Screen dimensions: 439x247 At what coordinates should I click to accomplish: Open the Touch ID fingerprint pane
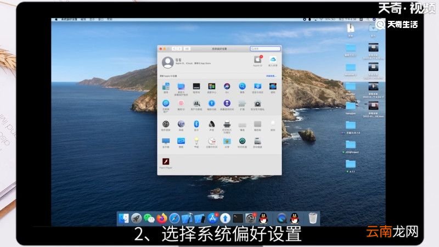(181, 103)
